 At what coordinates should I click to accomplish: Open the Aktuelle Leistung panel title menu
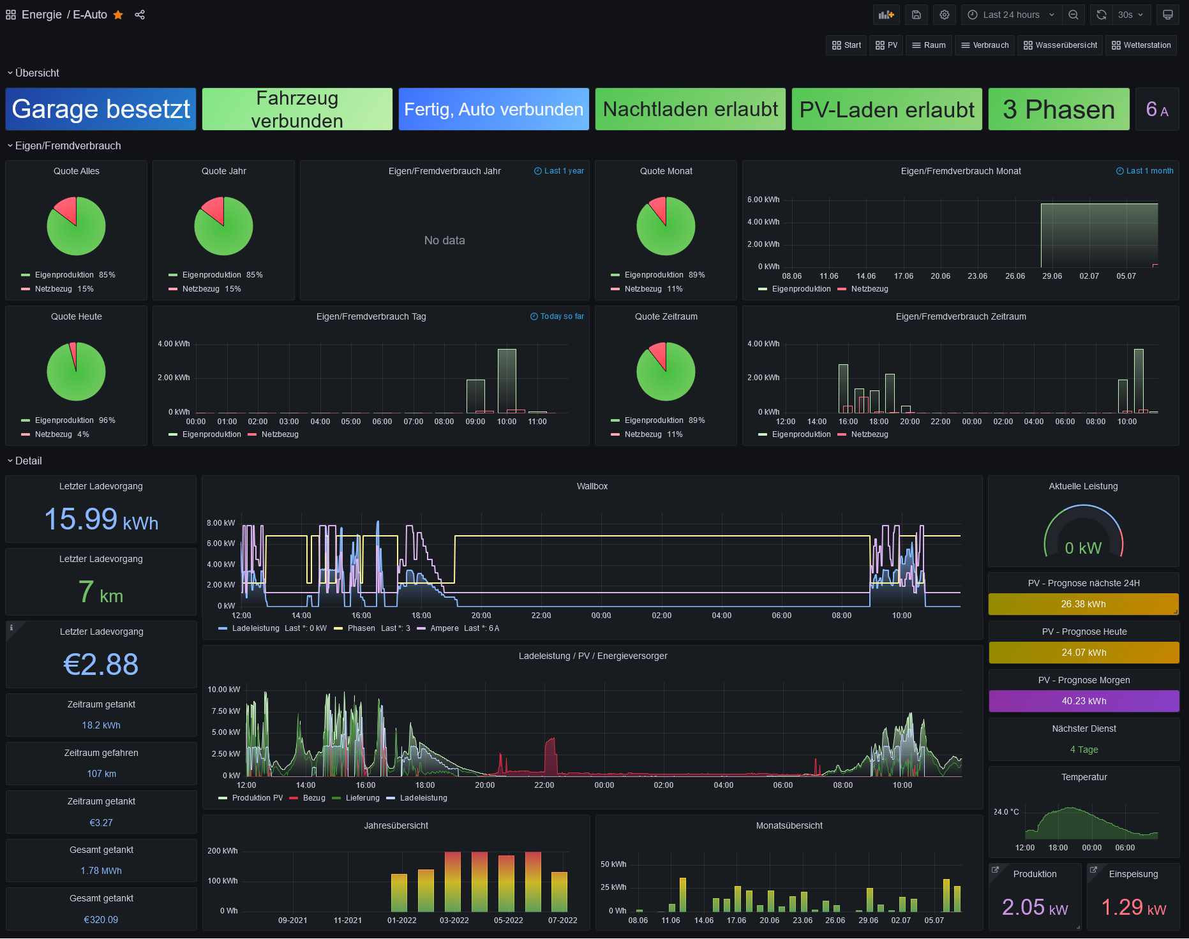coord(1083,486)
